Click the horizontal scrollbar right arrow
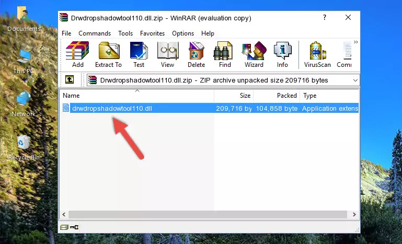The height and width of the screenshot is (244, 402). 354,214
